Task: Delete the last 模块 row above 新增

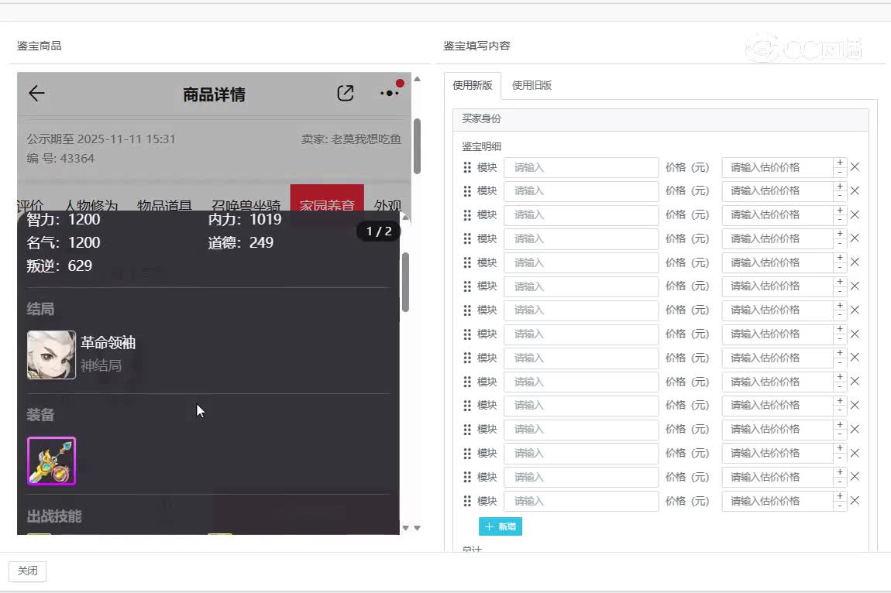Action: pyautogui.click(x=855, y=500)
